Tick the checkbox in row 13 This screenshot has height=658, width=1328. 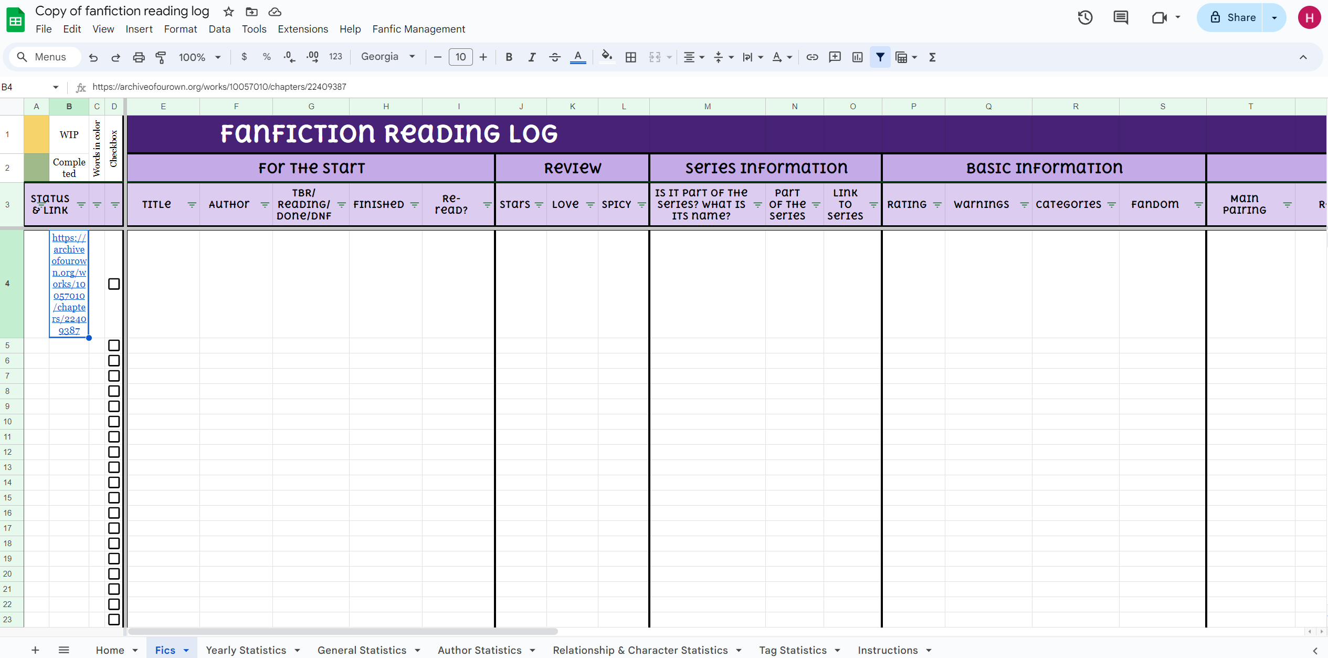point(114,467)
